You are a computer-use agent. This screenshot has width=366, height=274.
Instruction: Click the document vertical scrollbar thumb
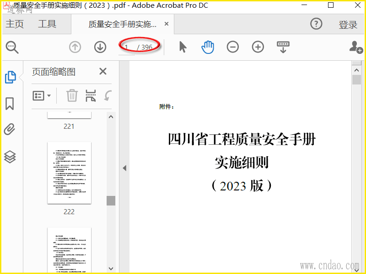pos(356,79)
